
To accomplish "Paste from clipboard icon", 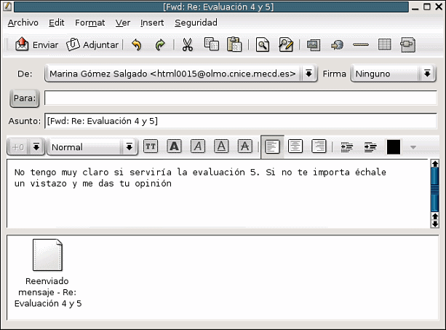I will tap(234, 45).
